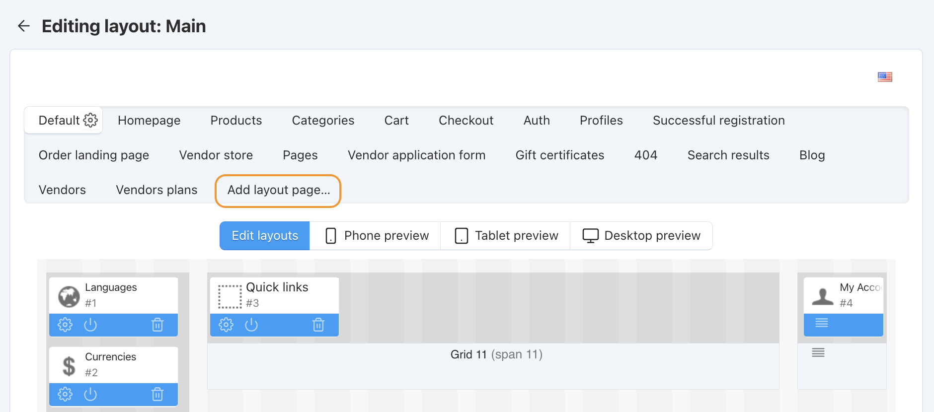Delete the Quick links block
This screenshot has width=934, height=412.
point(318,325)
